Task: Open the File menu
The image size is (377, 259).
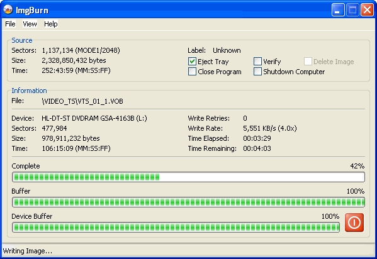Action: (10, 24)
